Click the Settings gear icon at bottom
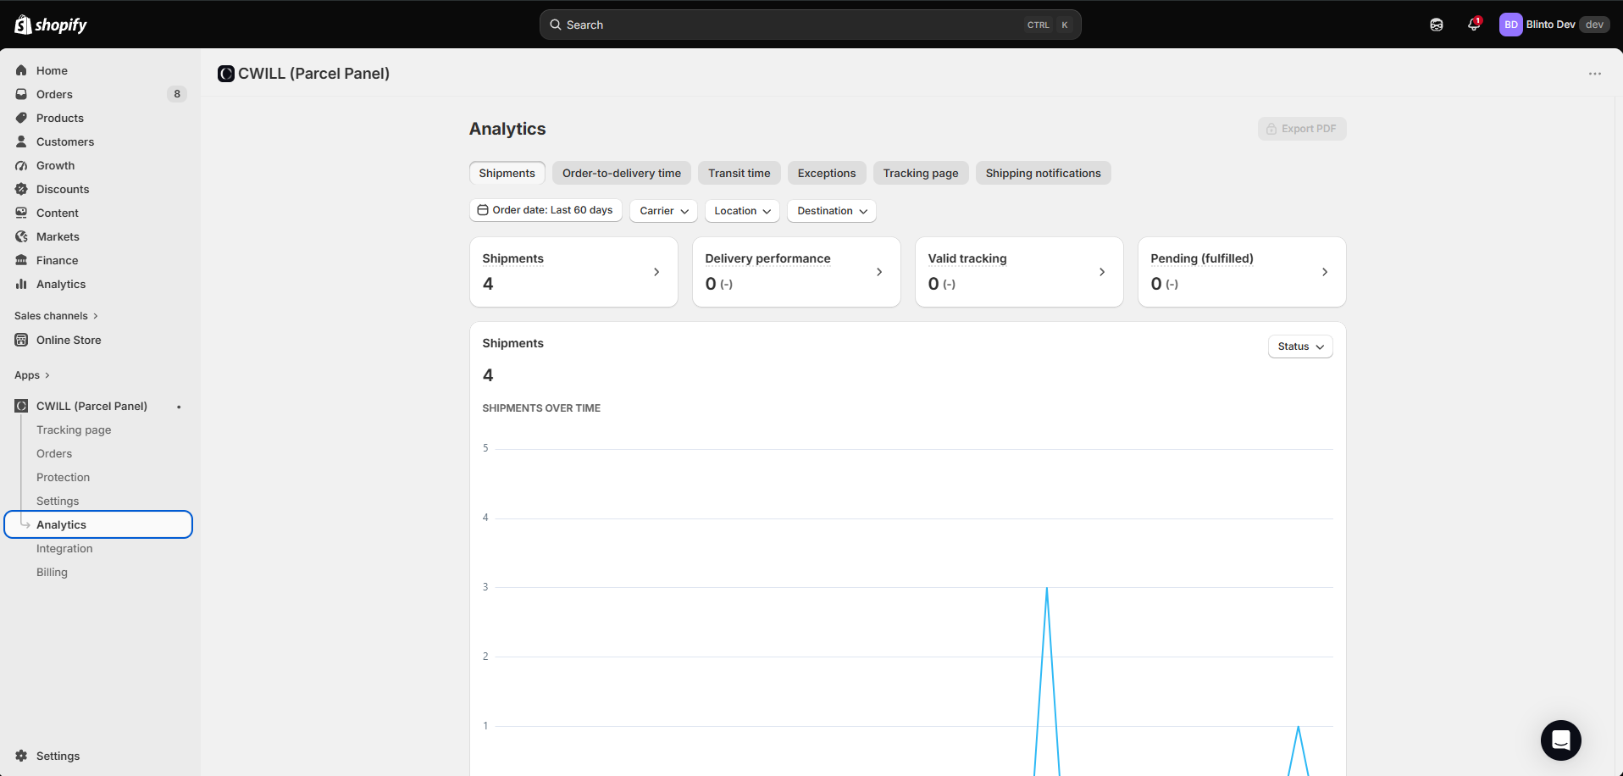The height and width of the screenshot is (776, 1623). tap(21, 756)
